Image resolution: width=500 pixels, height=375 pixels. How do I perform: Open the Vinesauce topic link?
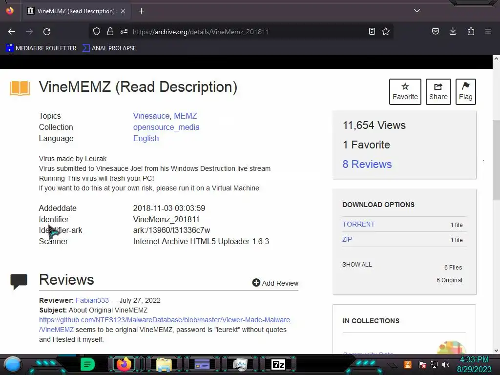(151, 116)
